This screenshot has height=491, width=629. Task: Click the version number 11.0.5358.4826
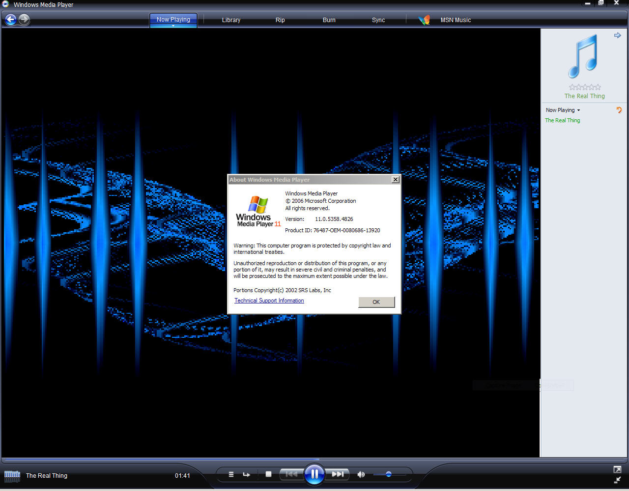334,219
